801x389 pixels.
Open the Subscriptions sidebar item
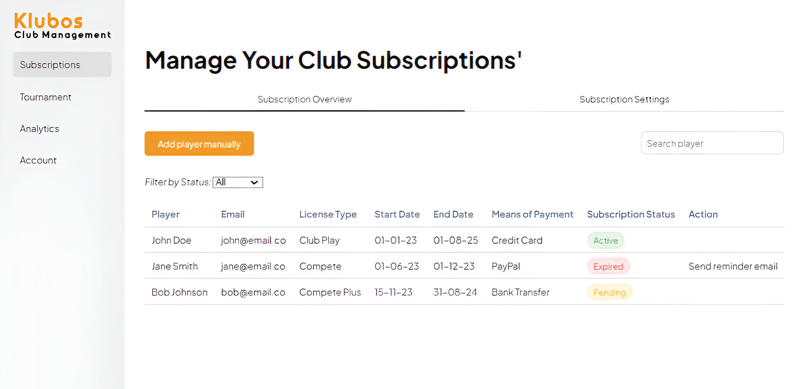(62, 64)
